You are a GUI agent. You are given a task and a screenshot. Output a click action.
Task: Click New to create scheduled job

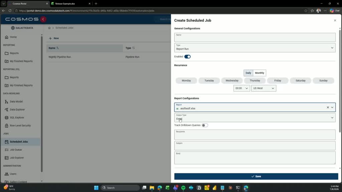click(x=54, y=38)
